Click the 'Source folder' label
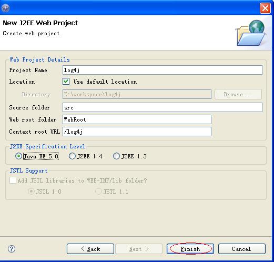The image size is (274, 262). tap(29, 107)
